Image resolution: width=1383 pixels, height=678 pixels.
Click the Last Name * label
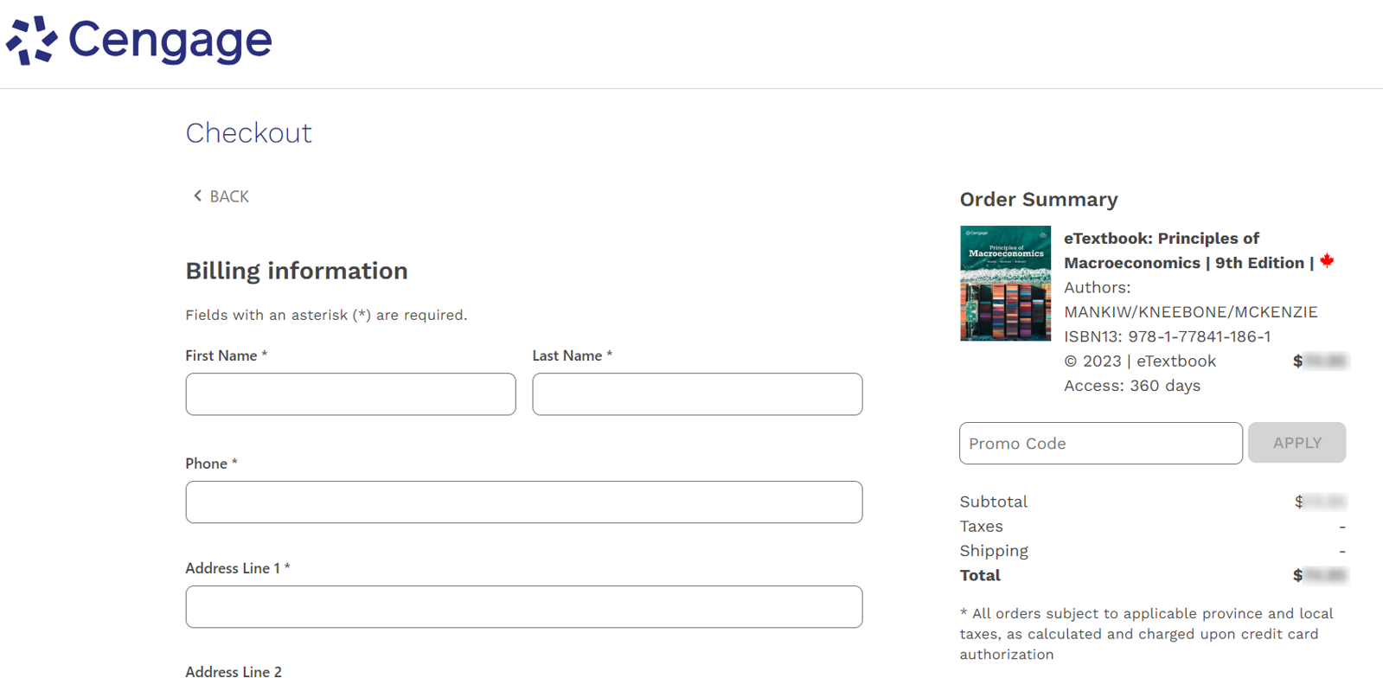573,355
